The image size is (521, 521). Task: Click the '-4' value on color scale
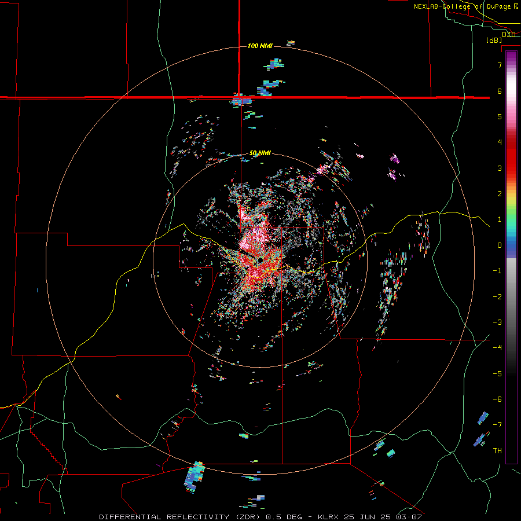coord(497,348)
